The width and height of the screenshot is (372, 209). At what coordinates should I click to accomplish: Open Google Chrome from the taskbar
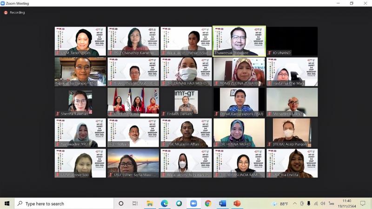(208, 203)
